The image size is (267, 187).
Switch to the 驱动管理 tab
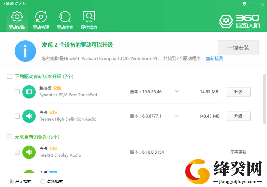click(41, 20)
